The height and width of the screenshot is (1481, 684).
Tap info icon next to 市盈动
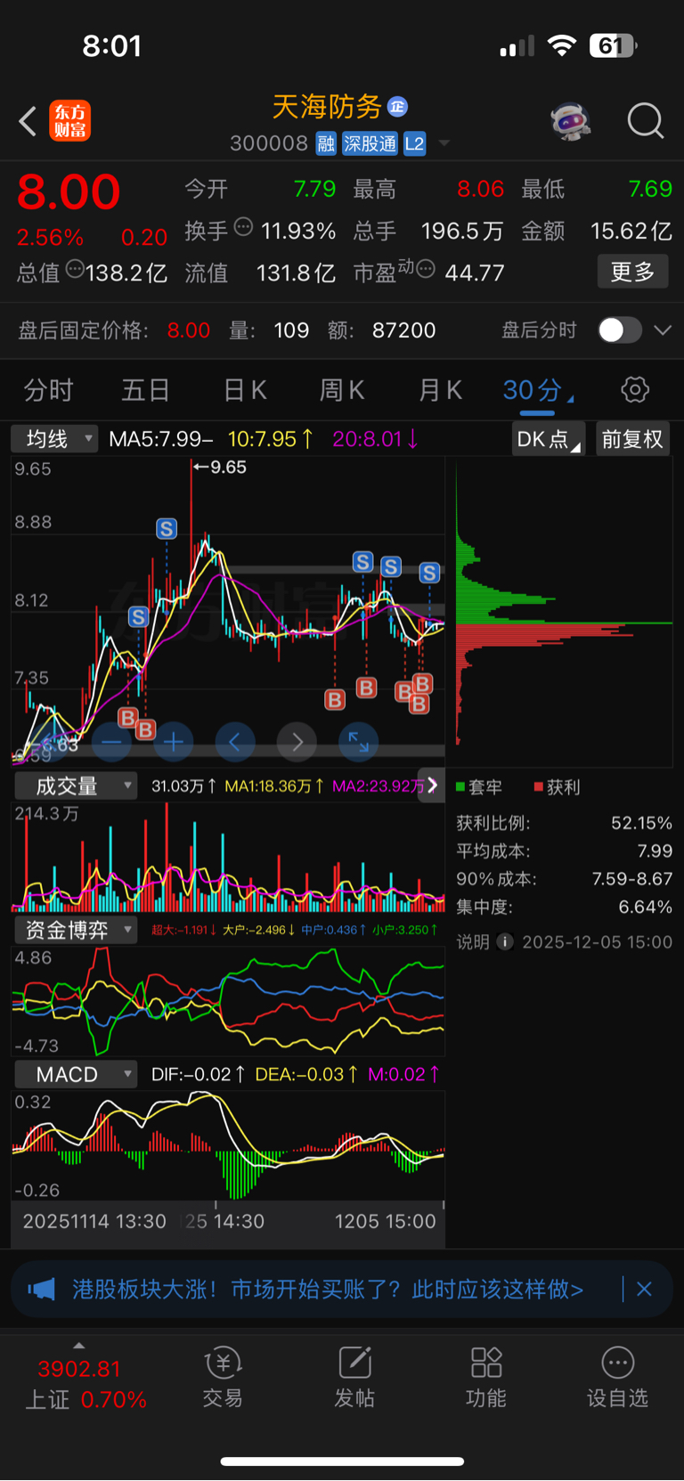pyautogui.click(x=426, y=268)
